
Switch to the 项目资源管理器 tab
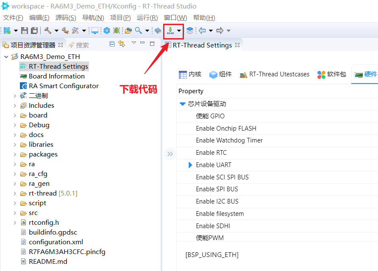point(33,45)
